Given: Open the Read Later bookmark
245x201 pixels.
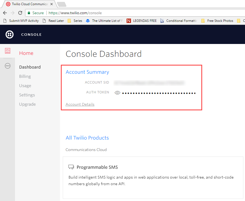Looking at the screenshot, I should [x=53, y=21].
